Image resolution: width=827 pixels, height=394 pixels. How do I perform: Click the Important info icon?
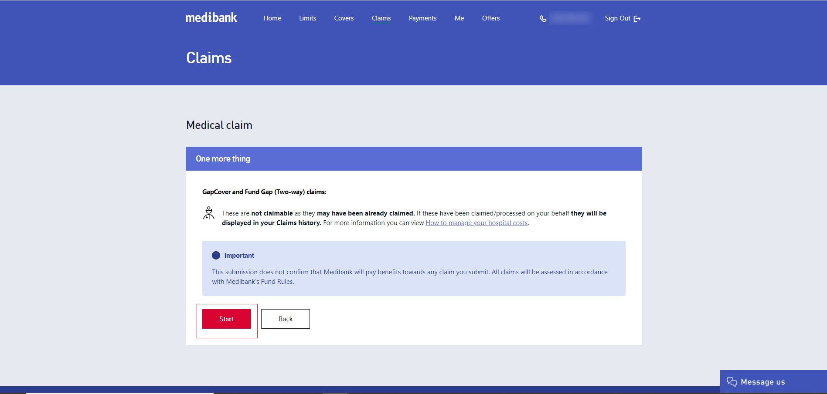[216, 256]
